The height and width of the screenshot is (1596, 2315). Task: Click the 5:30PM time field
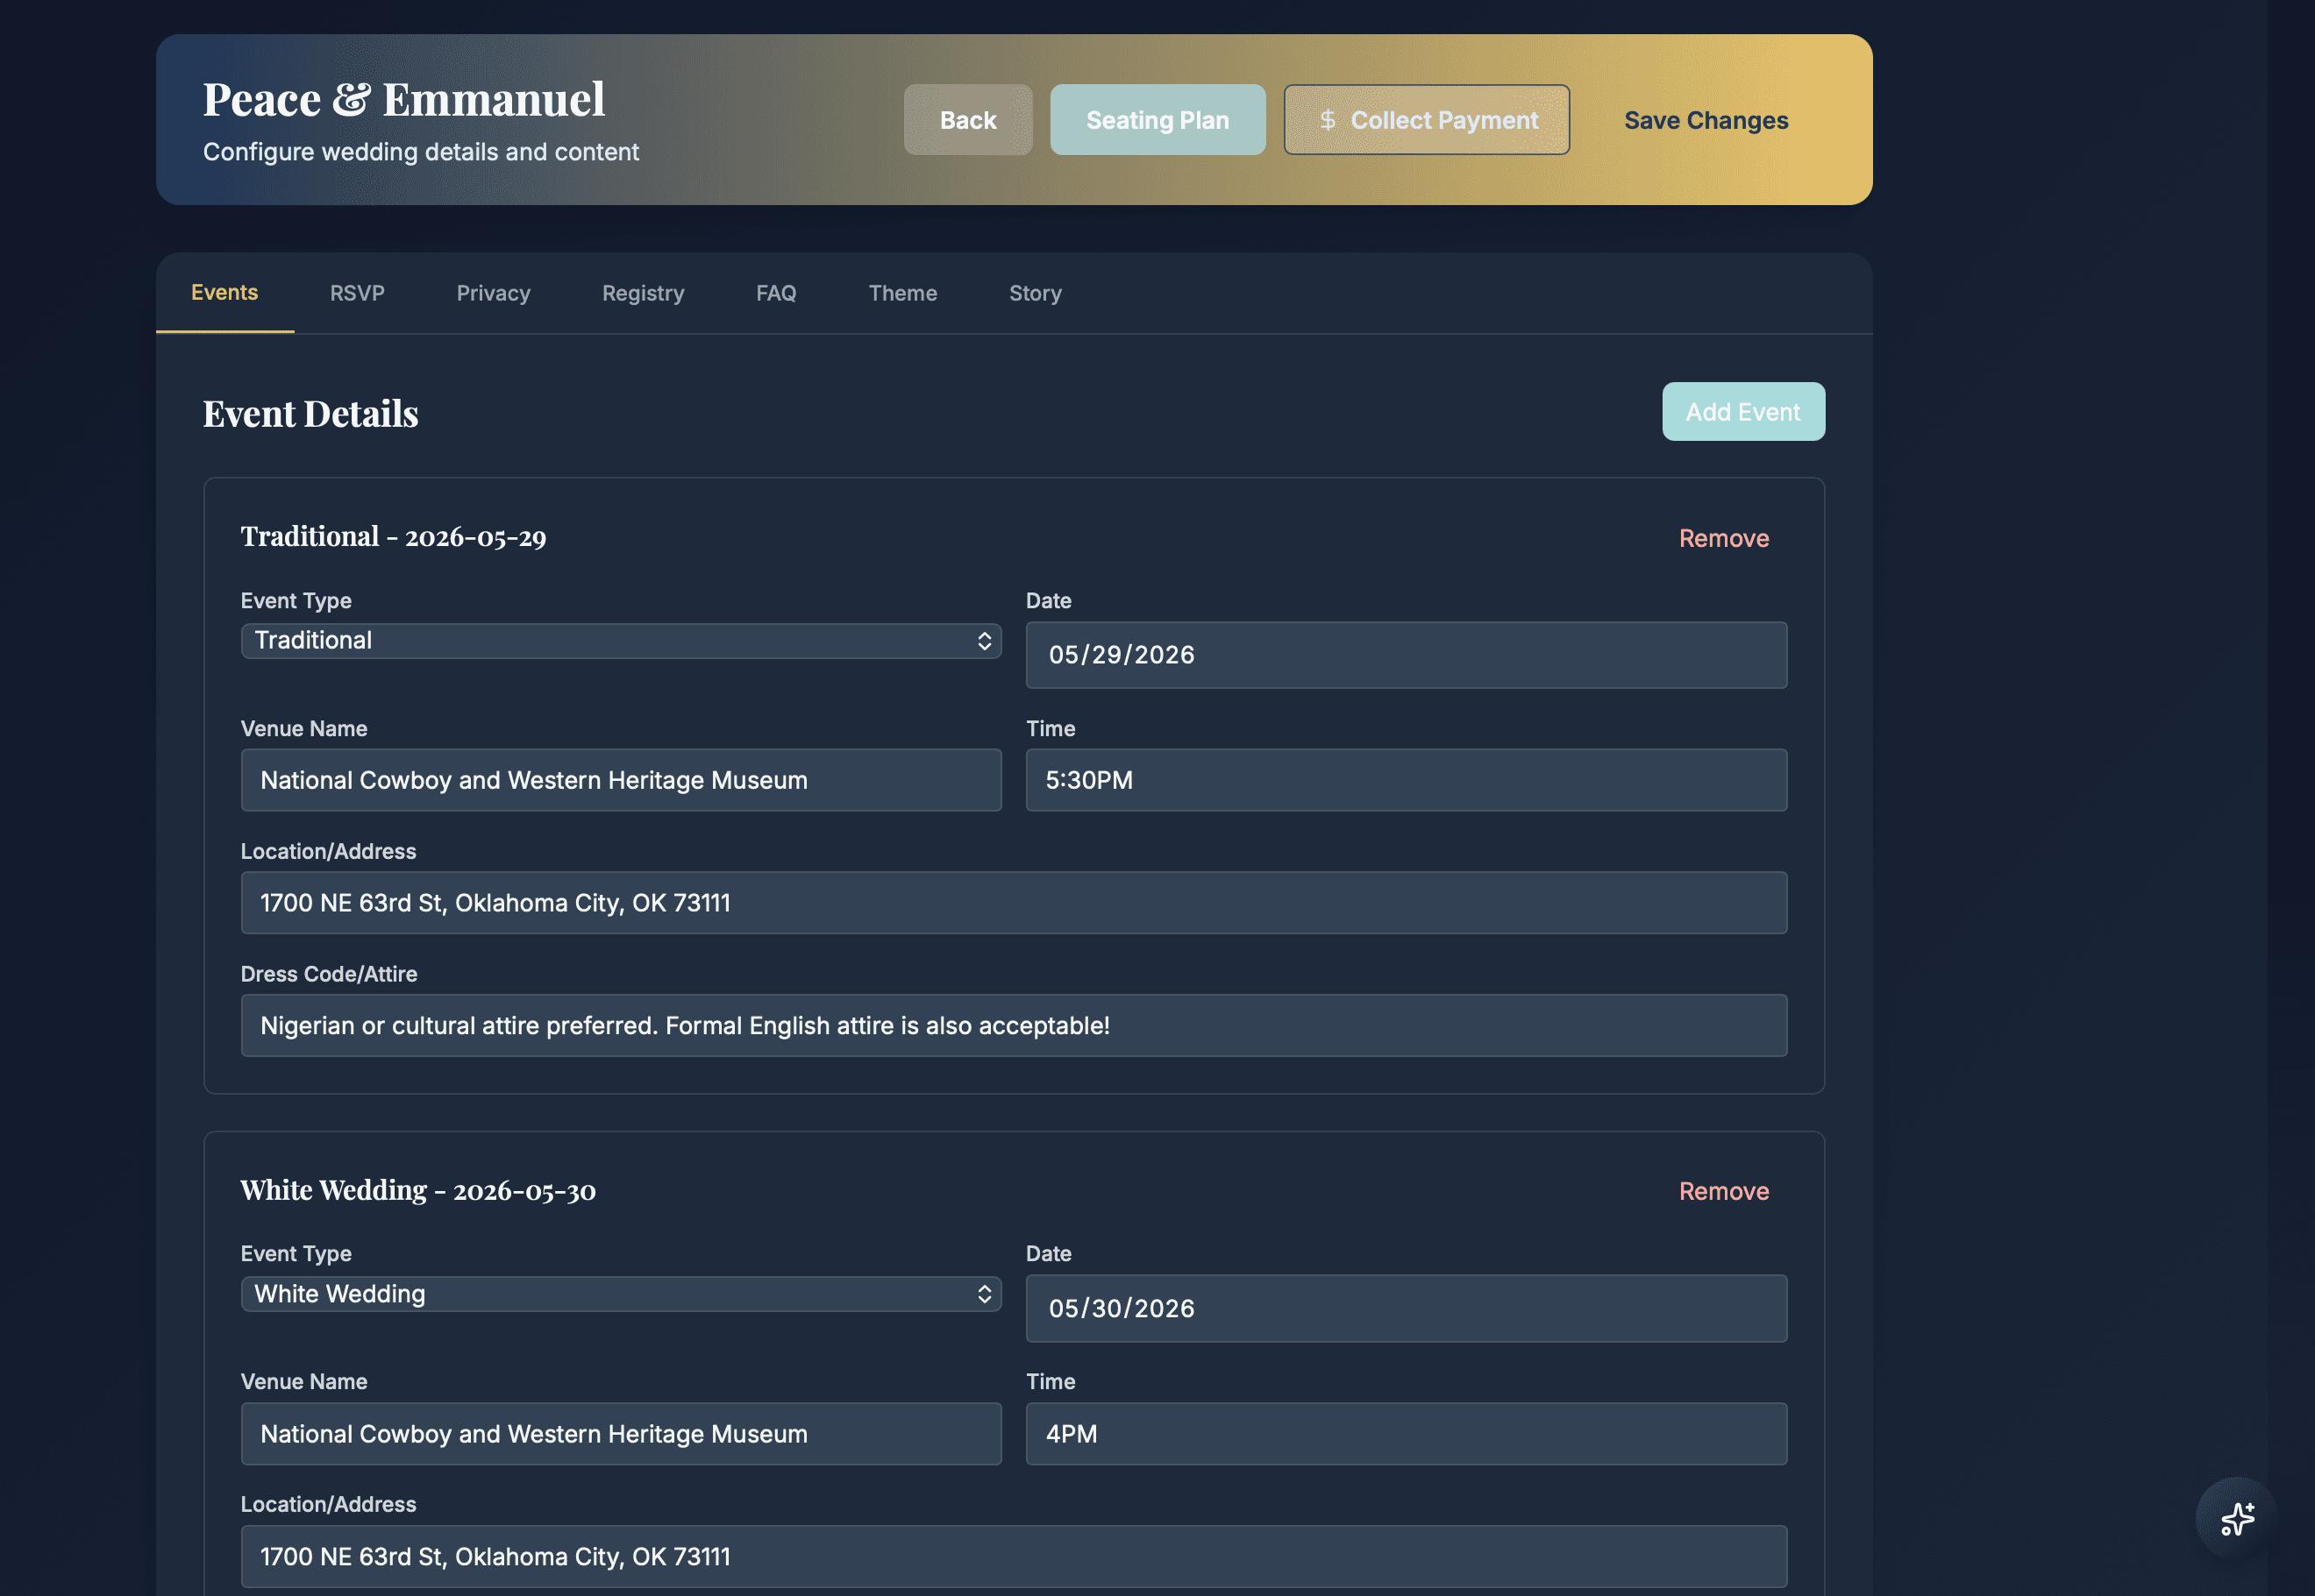coord(1405,780)
